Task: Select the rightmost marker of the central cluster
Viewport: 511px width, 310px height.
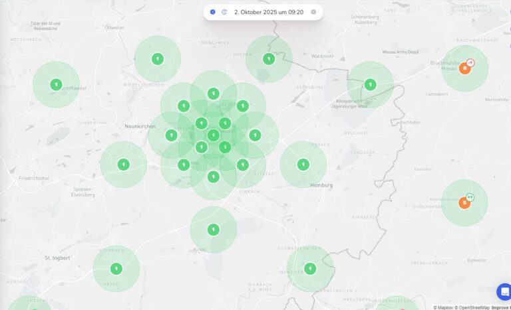Action: click(255, 135)
